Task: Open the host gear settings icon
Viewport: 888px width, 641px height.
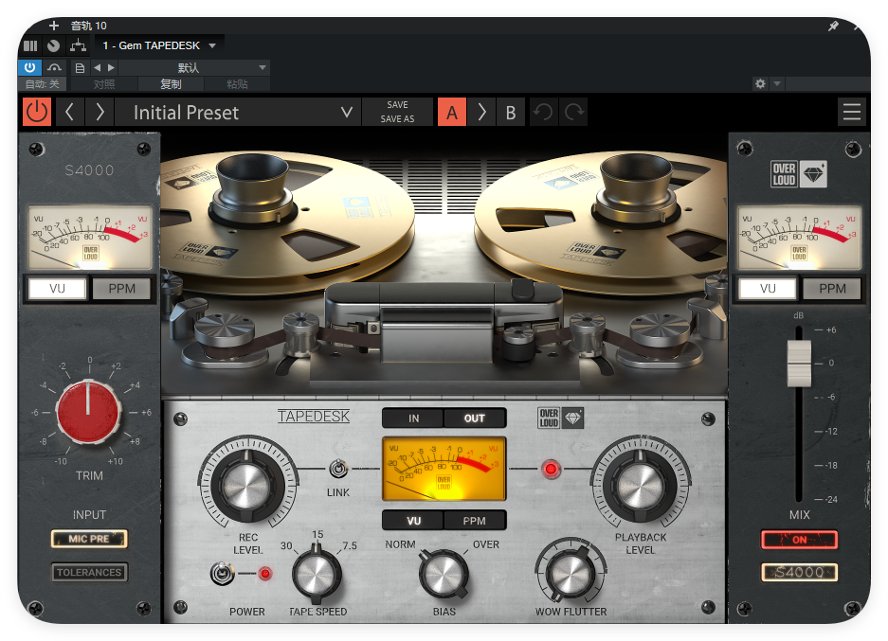Action: (x=760, y=83)
